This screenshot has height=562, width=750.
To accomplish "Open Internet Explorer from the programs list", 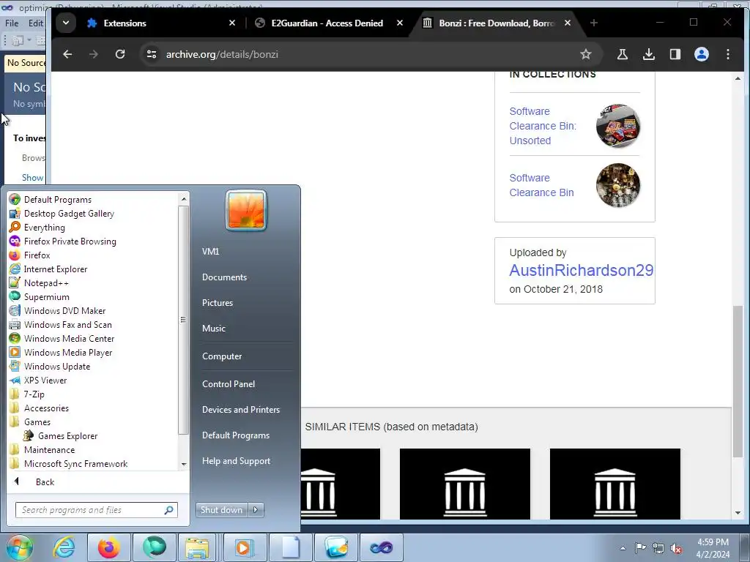I will point(56,269).
